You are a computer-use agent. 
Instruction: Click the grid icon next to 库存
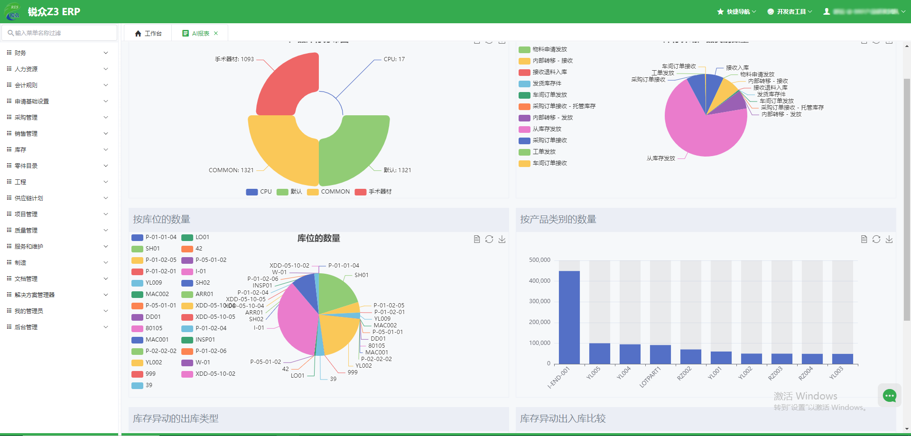point(9,149)
